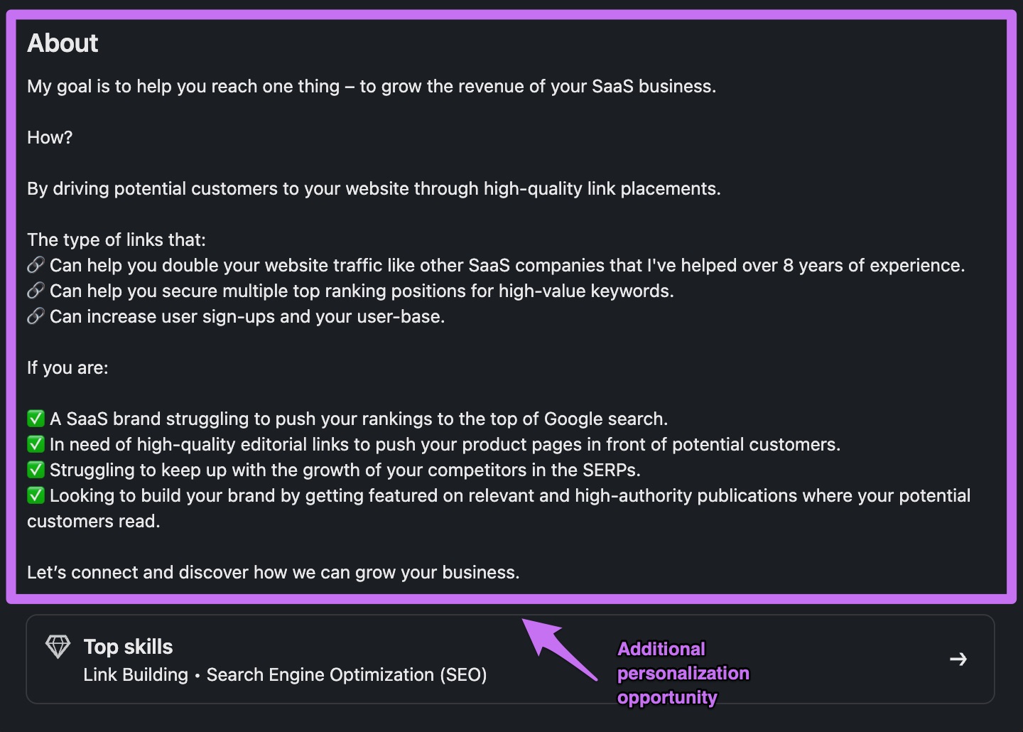Expand Top skills using the arrow control

pos(959,660)
